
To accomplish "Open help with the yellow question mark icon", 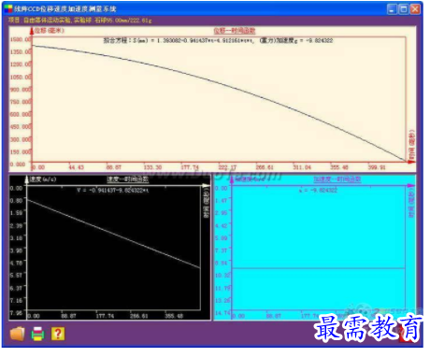I will (x=58, y=334).
